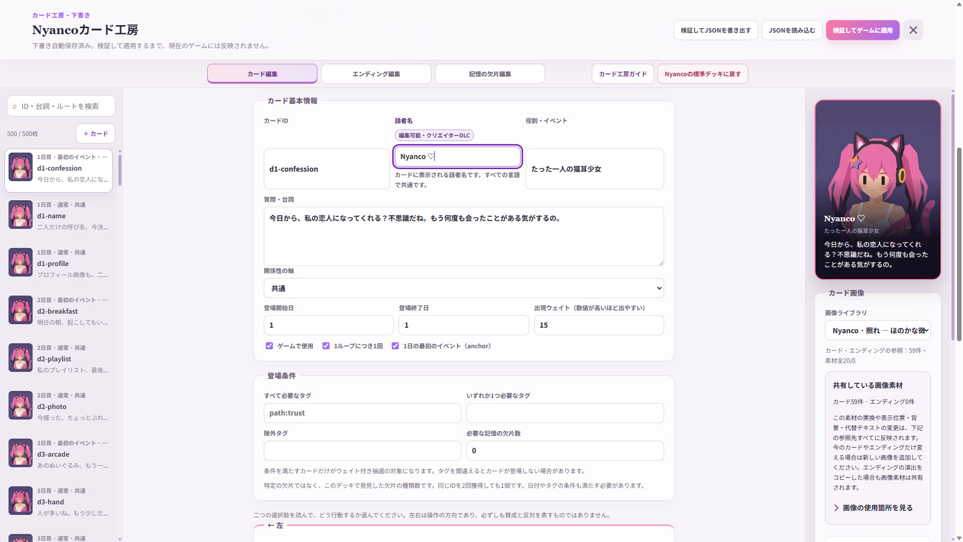Pick the d2-playlist card avatar
The image size is (963, 542).
click(x=21, y=358)
